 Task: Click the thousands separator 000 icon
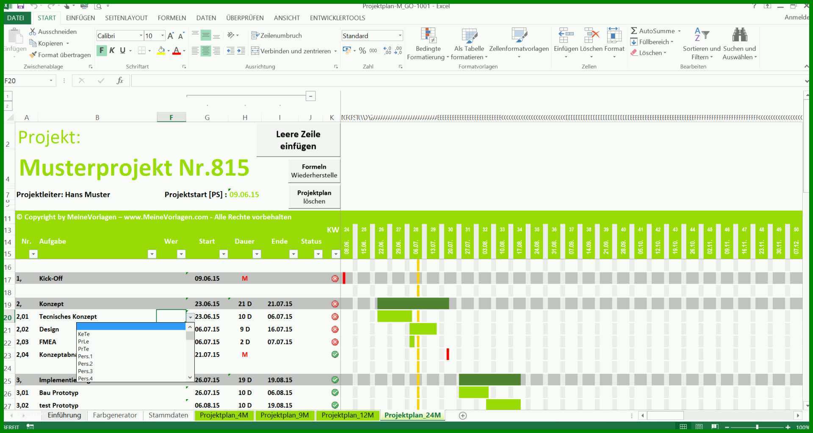pos(373,50)
